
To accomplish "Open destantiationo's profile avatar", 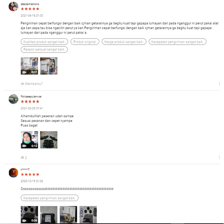I will click(x=13, y=6).
